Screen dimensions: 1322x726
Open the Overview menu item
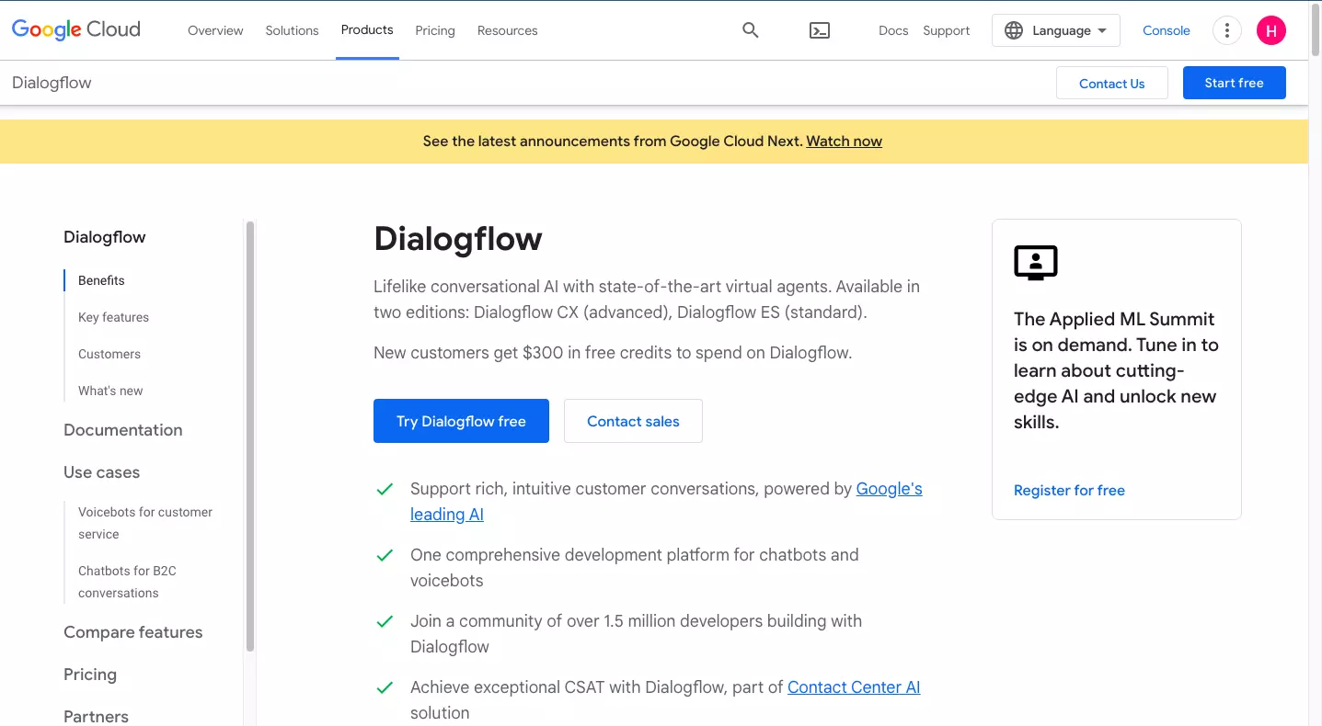pos(215,30)
